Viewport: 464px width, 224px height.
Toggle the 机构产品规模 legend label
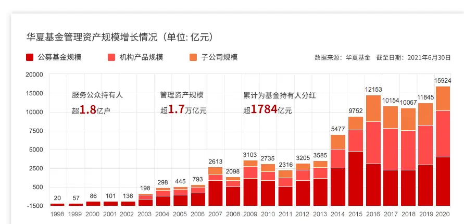pyautogui.click(x=142, y=57)
